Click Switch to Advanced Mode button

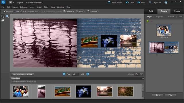point(22,74)
